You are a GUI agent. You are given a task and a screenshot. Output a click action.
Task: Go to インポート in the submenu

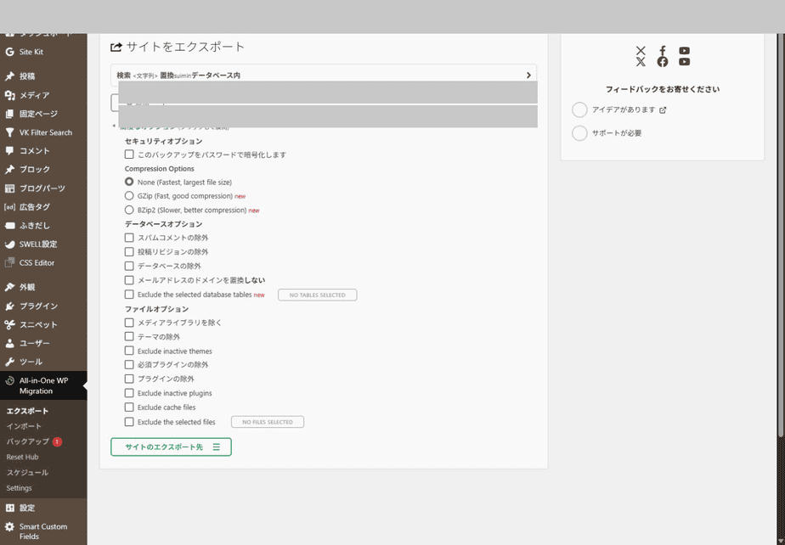(x=24, y=426)
